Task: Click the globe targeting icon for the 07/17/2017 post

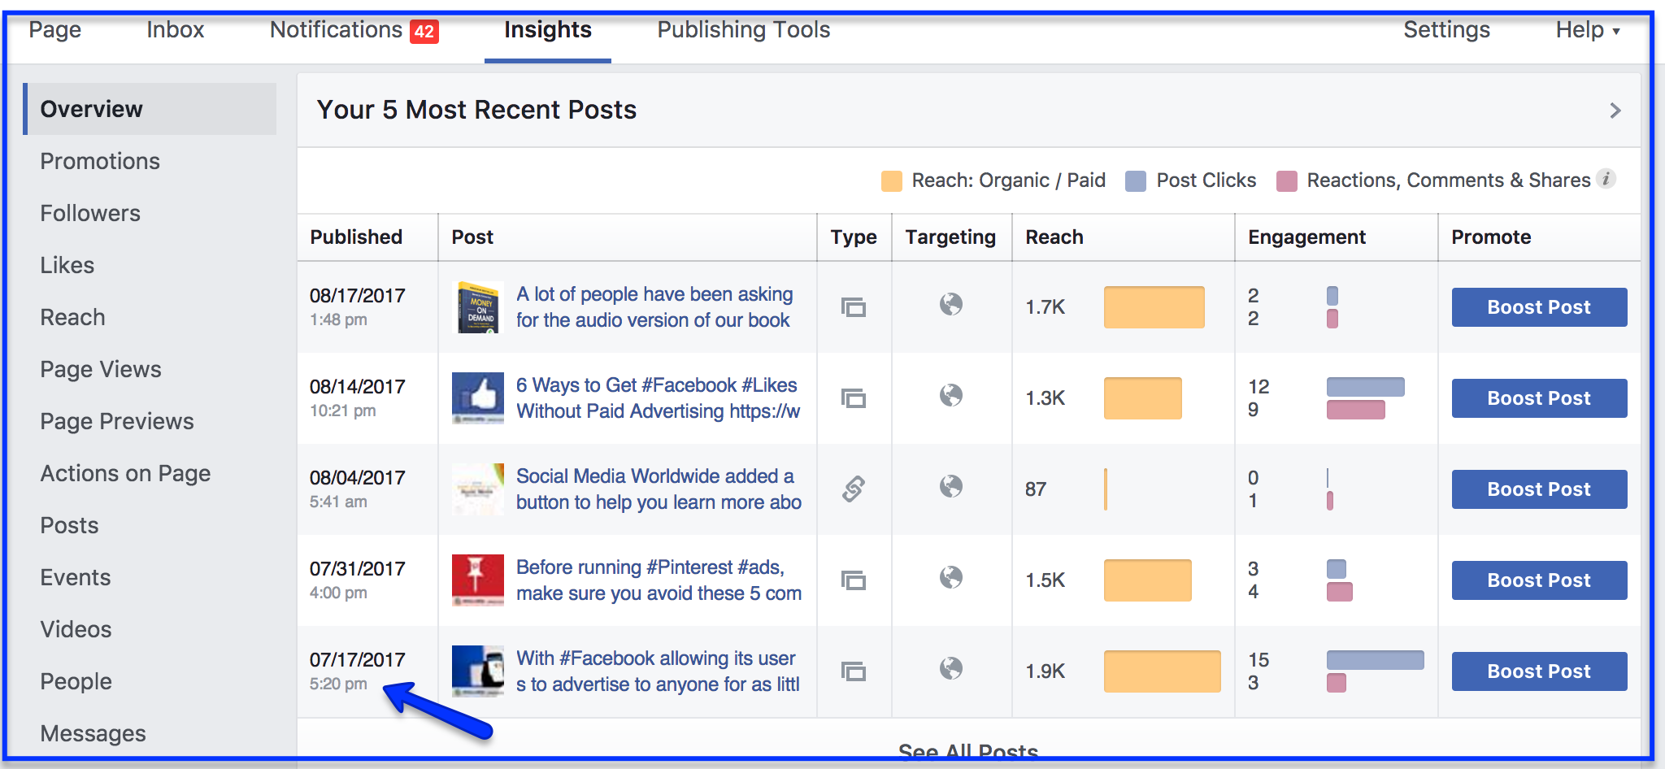Action: tap(951, 669)
